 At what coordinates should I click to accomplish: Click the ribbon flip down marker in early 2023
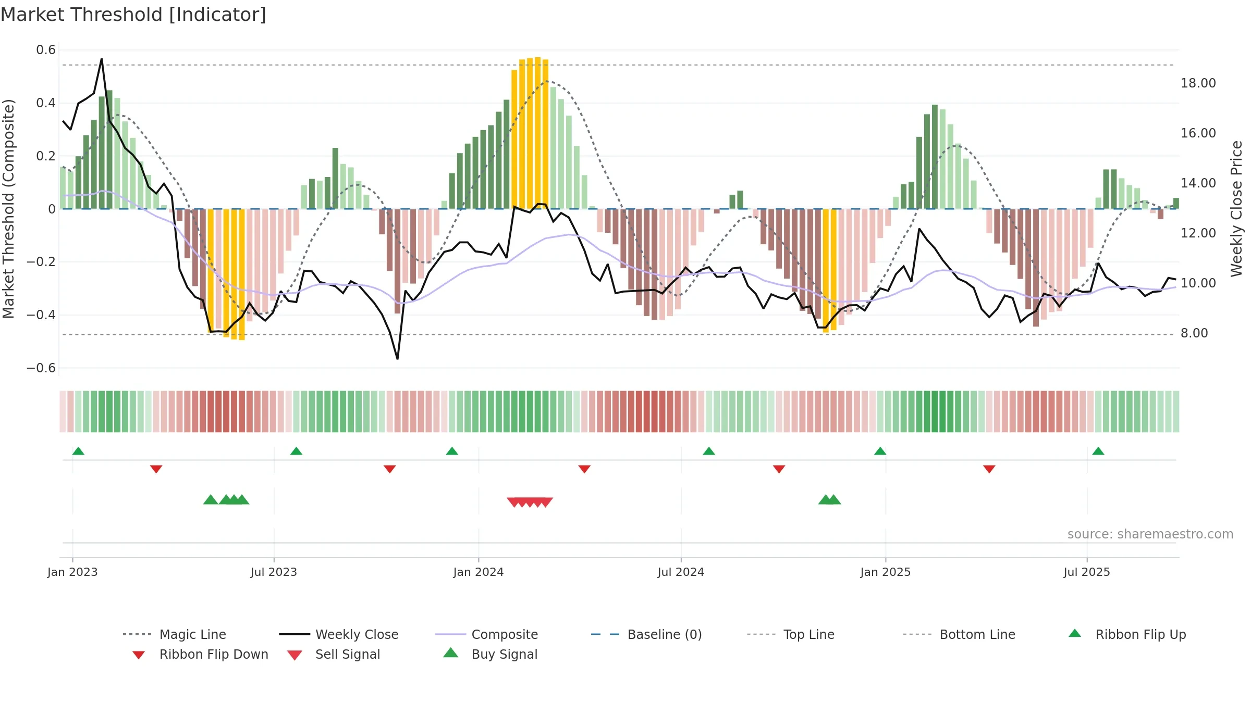click(x=156, y=469)
